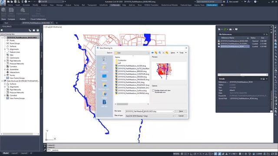This screenshot has width=278, height=156.
Task: Open the Geolocation ribbon tab
Action: (212, 5)
